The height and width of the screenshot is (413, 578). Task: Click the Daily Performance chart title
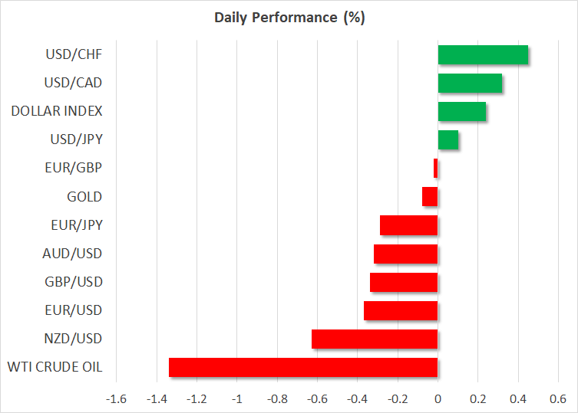(289, 18)
